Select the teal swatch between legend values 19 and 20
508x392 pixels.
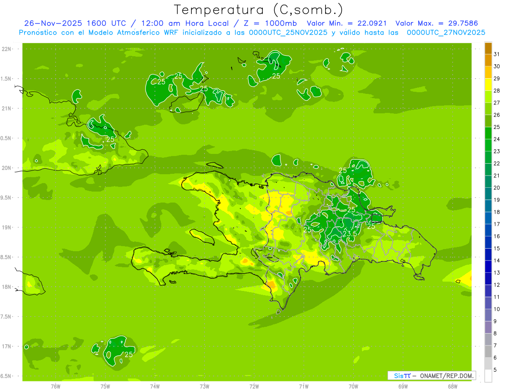(489, 194)
